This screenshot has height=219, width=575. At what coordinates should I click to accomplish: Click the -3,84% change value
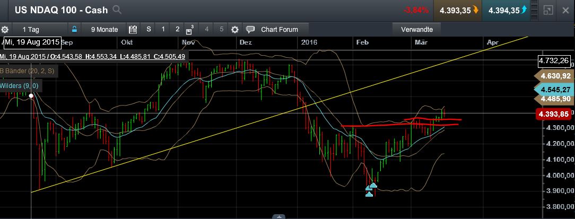pos(416,10)
